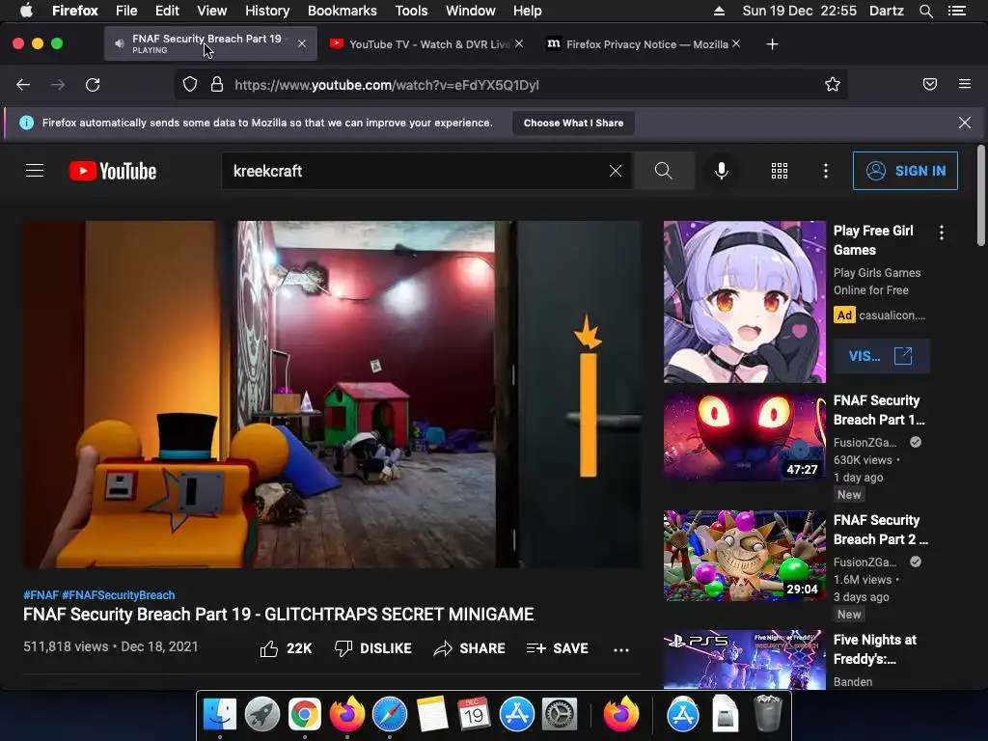Open the Apple menu

coord(26,11)
